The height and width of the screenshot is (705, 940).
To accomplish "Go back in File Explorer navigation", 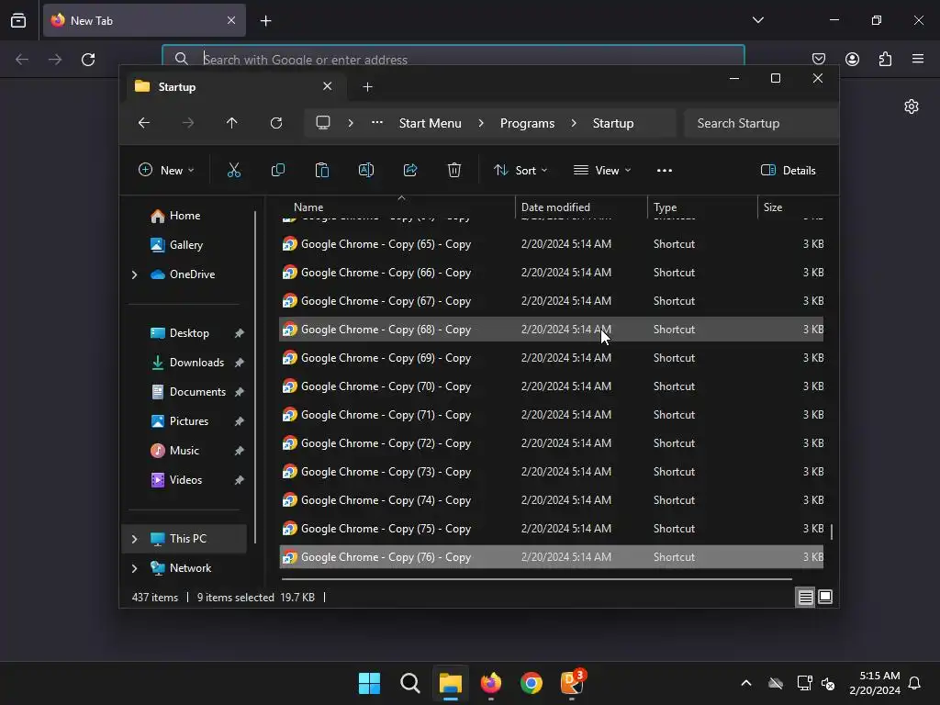I will [x=144, y=123].
